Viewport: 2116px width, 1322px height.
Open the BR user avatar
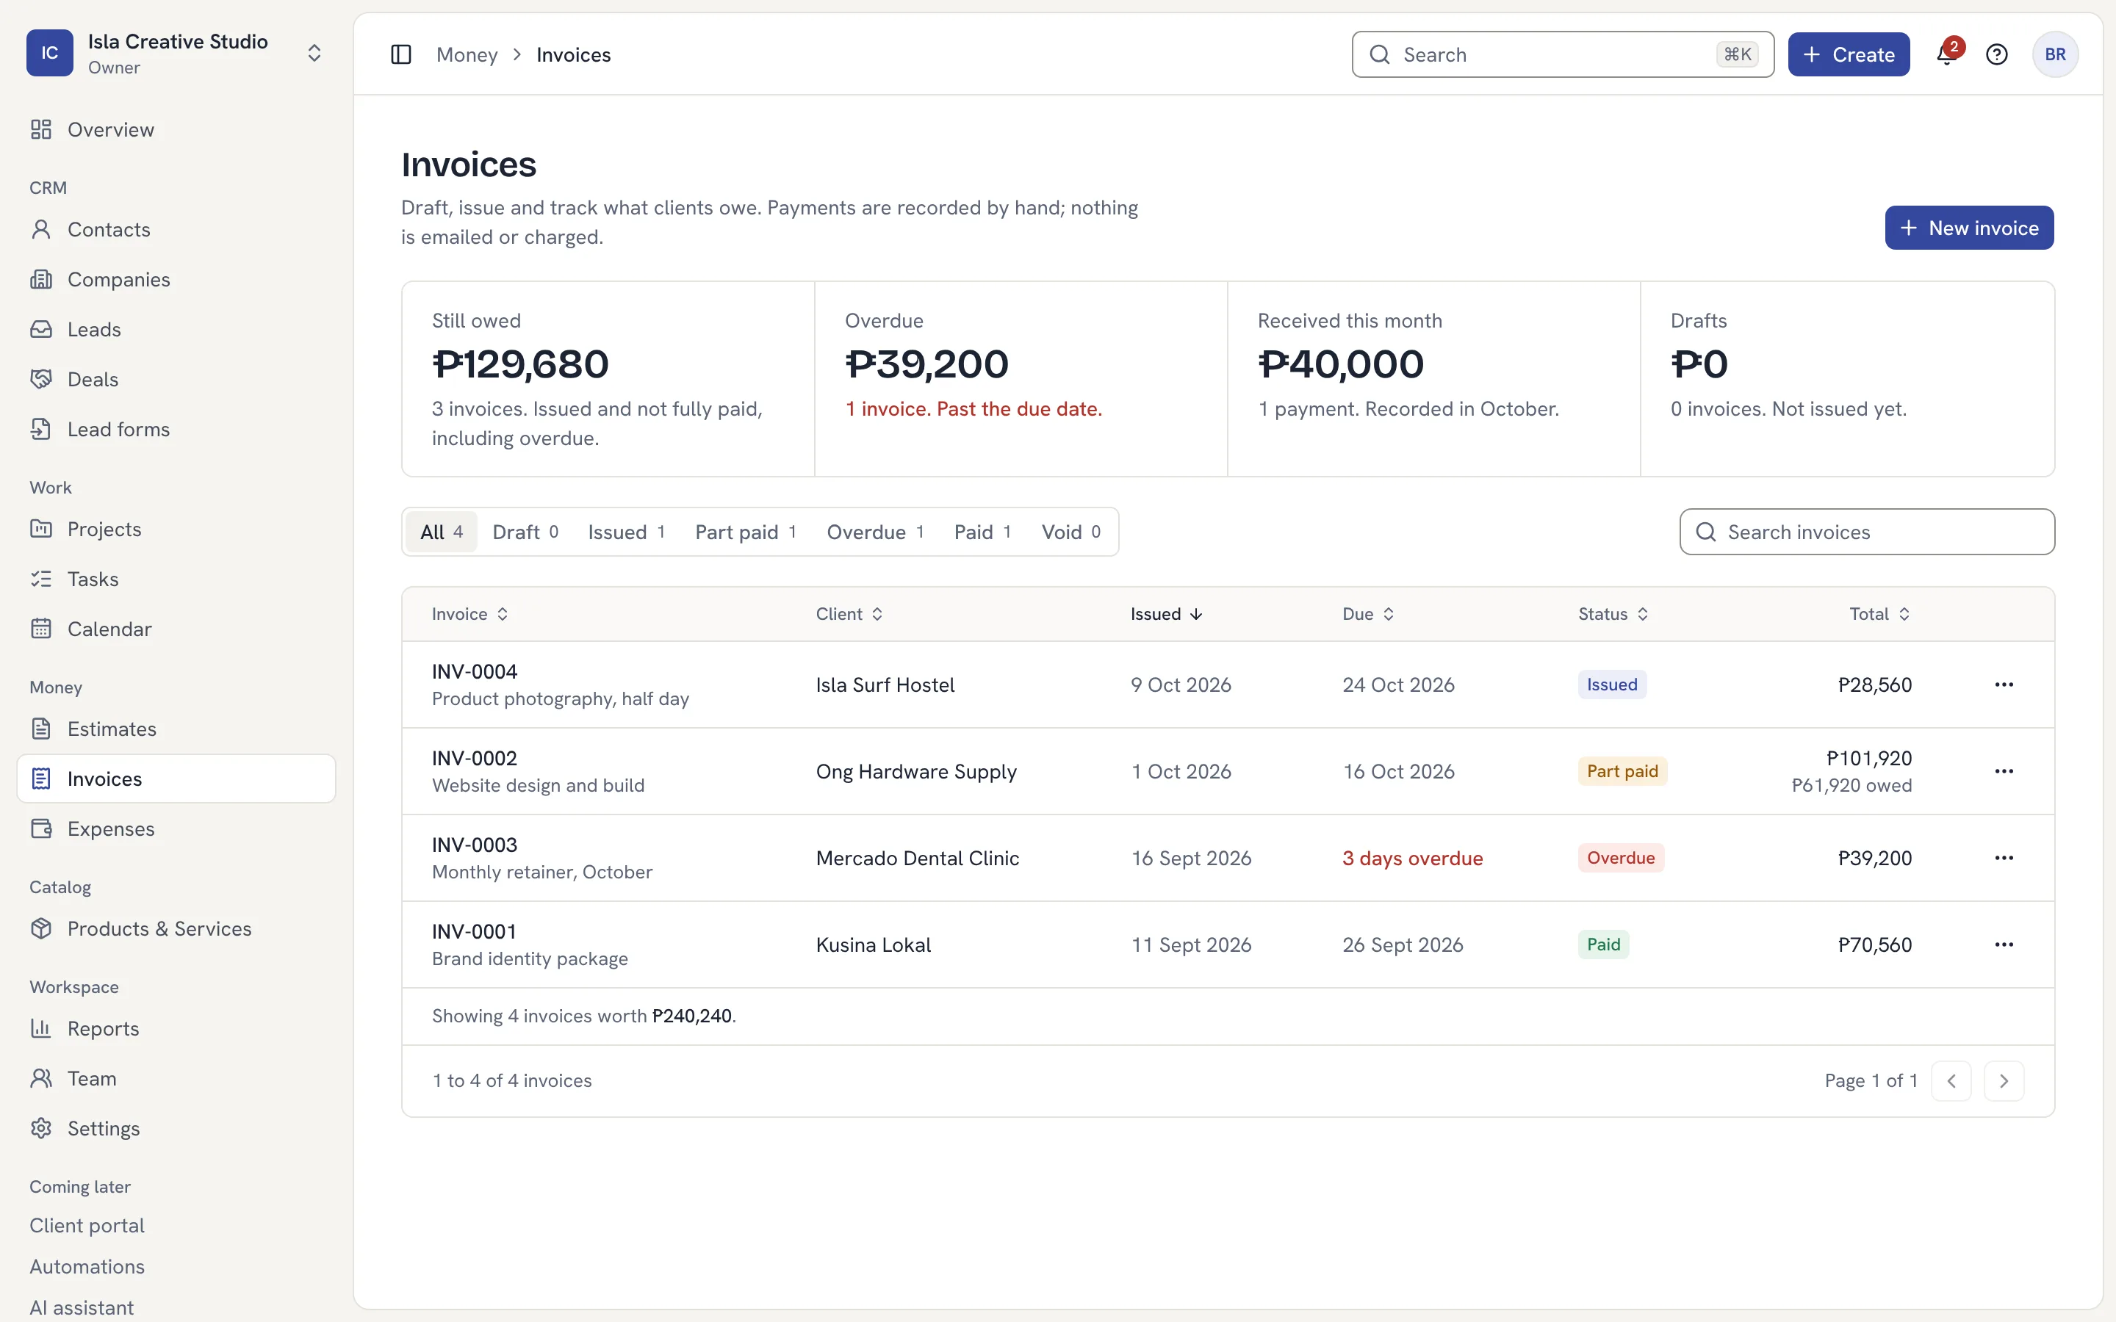[x=2055, y=54]
